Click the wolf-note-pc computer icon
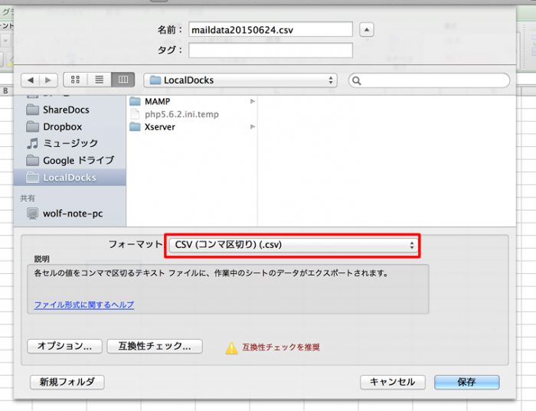The image size is (536, 411). (x=32, y=214)
